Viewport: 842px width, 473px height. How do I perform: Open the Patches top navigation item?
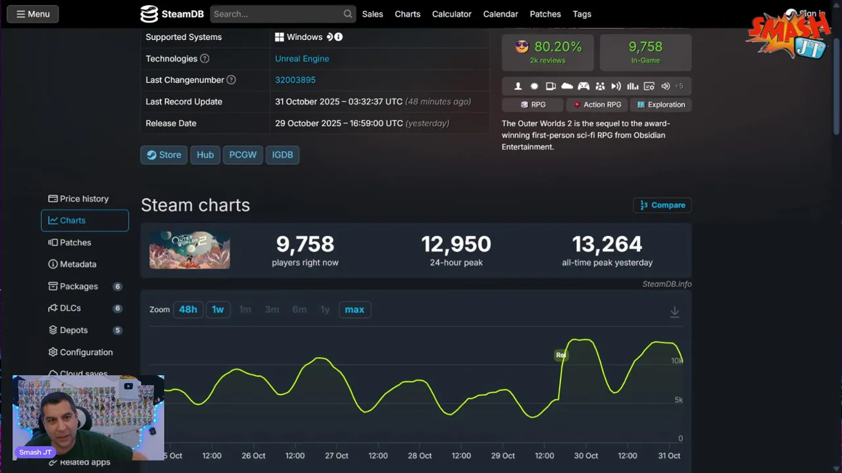coord(545,14)
